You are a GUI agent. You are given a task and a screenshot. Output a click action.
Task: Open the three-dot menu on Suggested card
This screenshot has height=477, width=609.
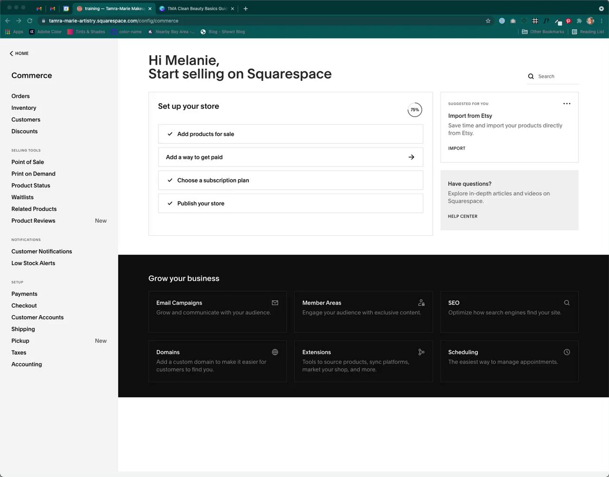(x=567, y=104)
